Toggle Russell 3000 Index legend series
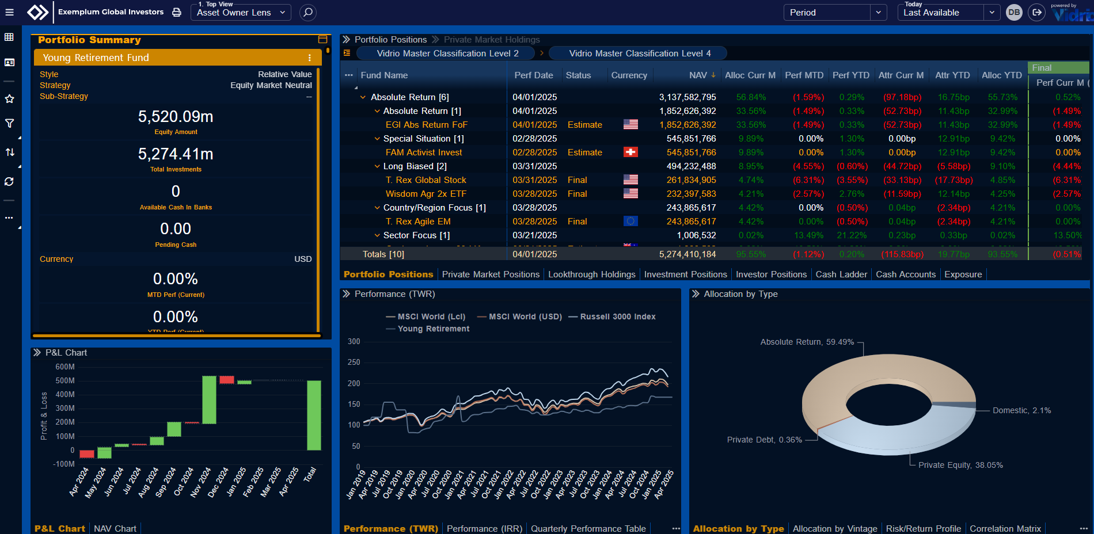This screenshot has width=1094, height=534. (x=612, y=316)
